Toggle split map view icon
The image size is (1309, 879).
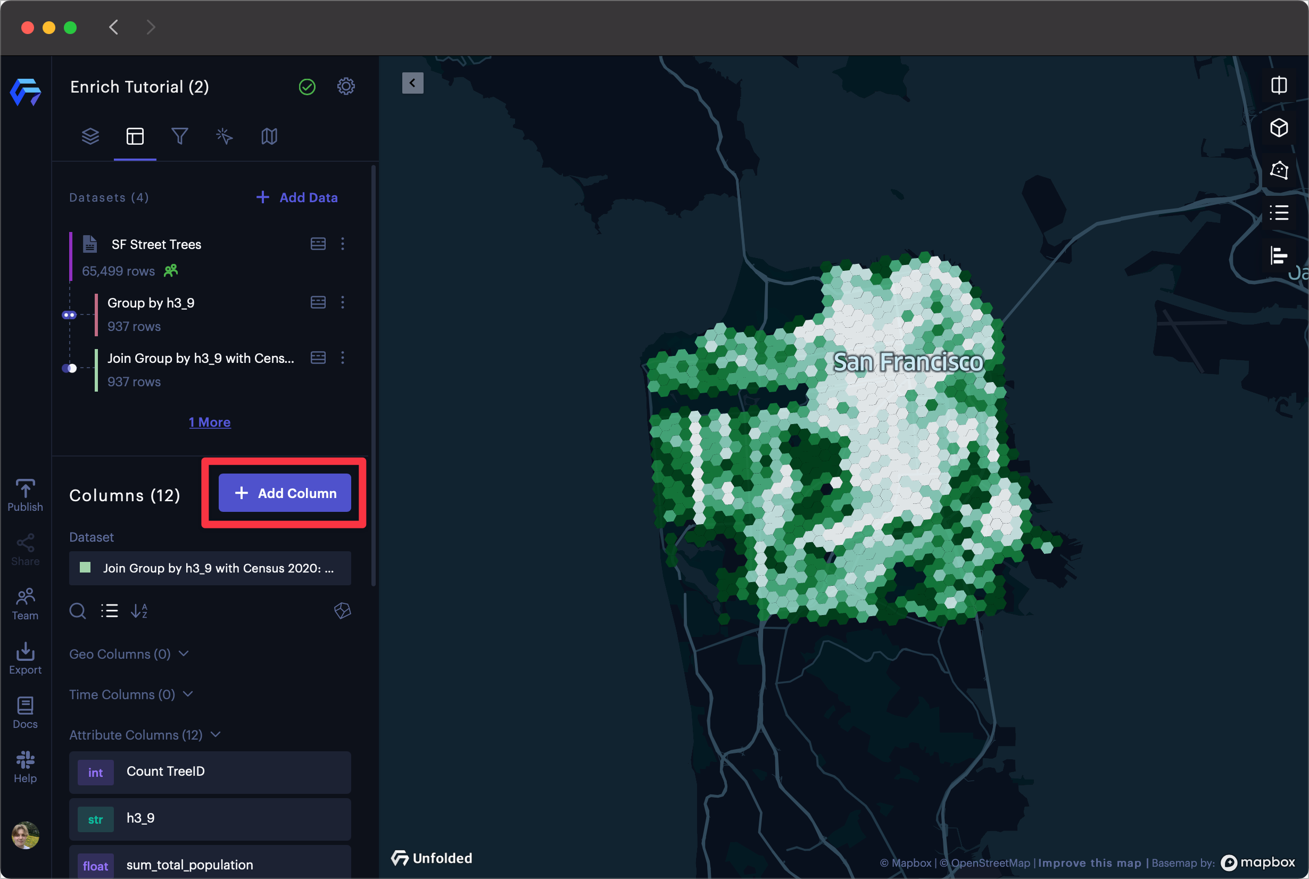pos(1279,86)
